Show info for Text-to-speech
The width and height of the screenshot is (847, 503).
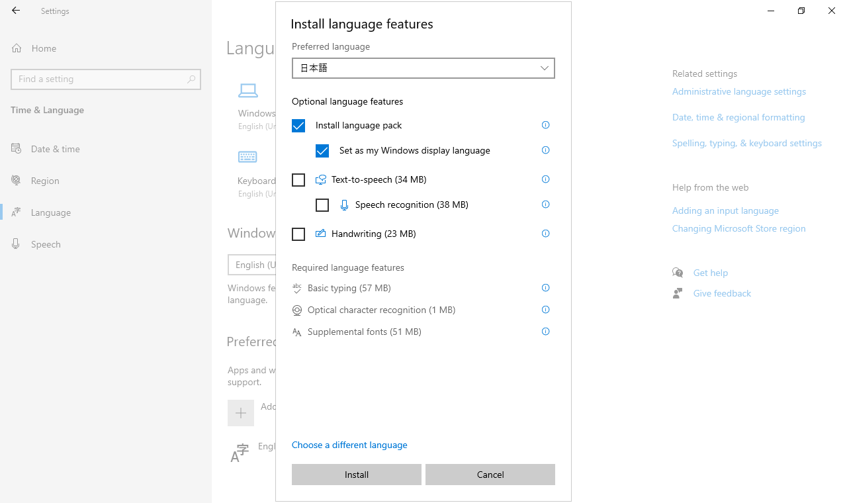pos(546,179)
